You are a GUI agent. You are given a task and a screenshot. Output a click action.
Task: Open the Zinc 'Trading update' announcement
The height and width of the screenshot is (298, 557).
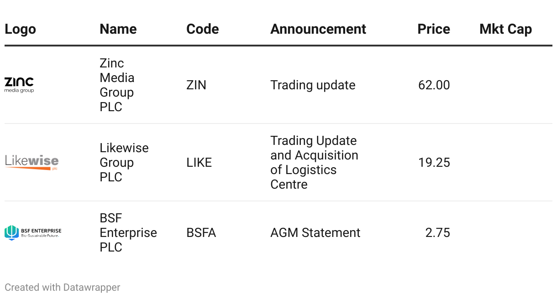[x=313, y=85]
